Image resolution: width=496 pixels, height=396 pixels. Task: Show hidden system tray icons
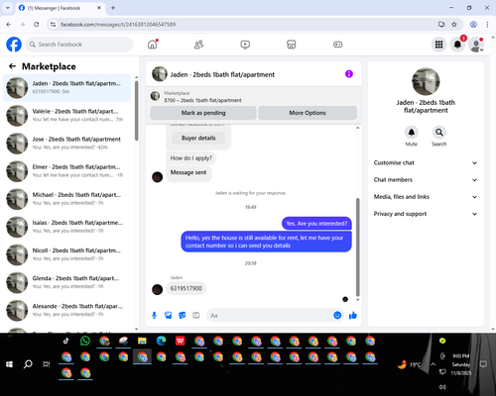pyautogui.click(x=434, y=364)
